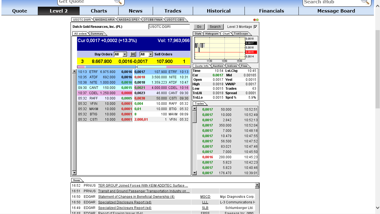Image resolution: width=380 pixels, height=214 pixels.
Task: Click the Go button
Action: [x=199, y=26]
